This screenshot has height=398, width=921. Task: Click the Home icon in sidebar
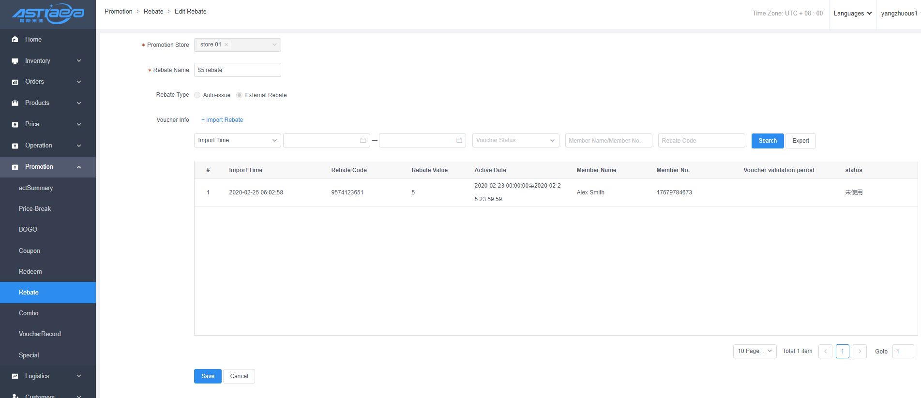pos(15,40)
